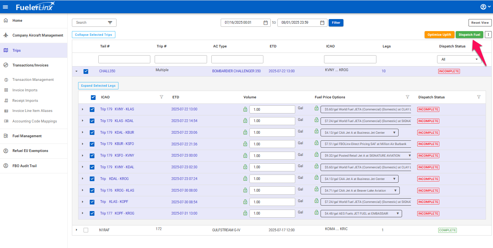
Task: Open the user account profile icon
Action: (483, 7)
